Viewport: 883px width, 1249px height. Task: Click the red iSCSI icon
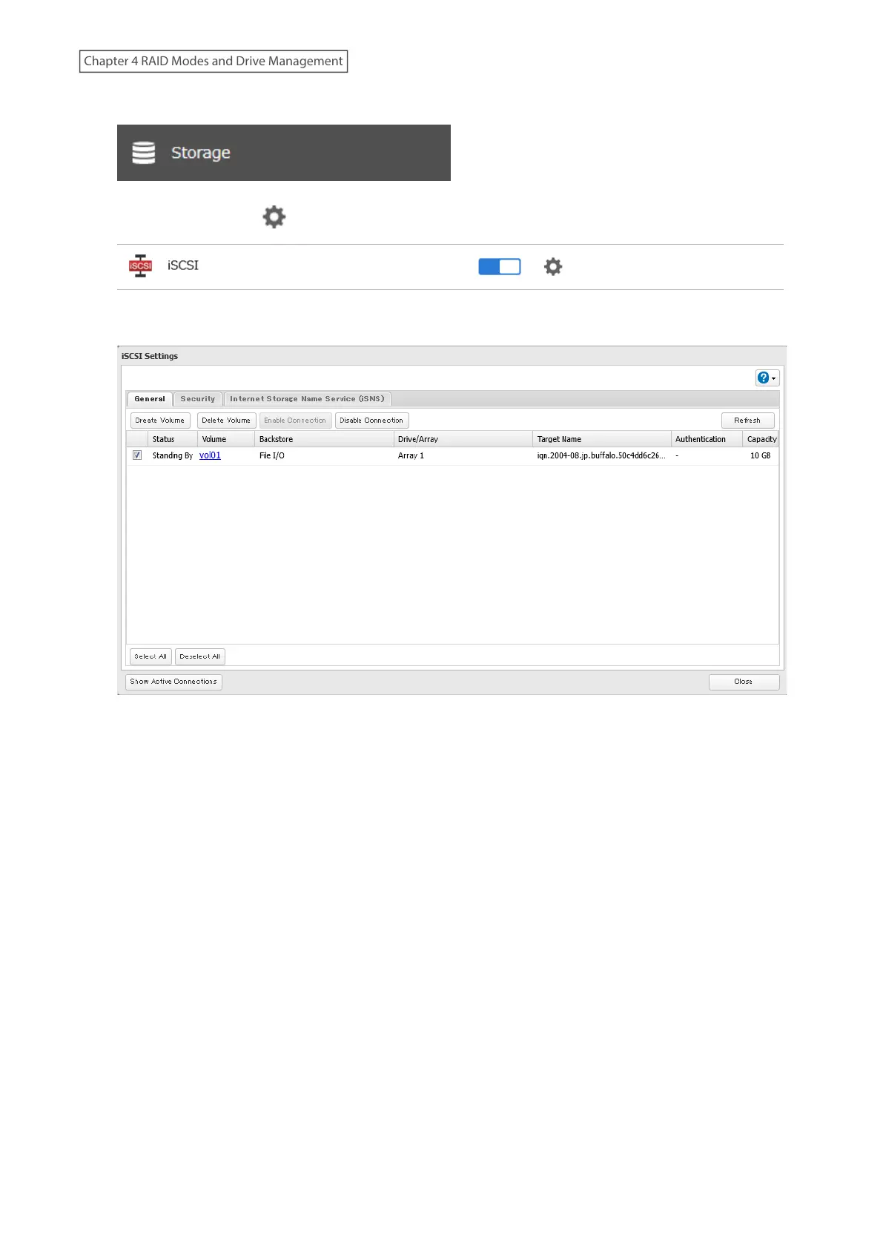140,266
